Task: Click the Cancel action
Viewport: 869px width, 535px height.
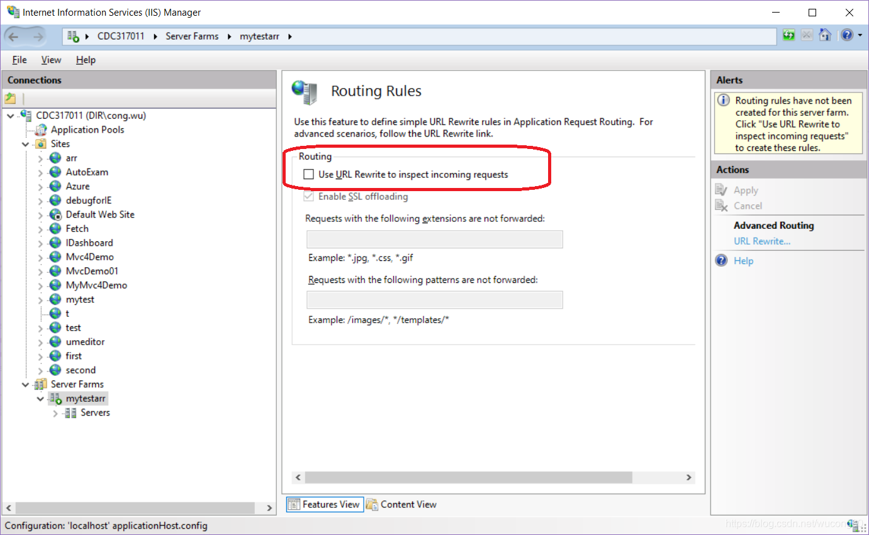Action: (748, 206)
